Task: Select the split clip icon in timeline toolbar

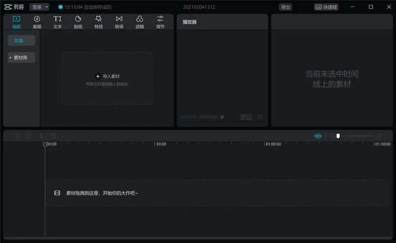Action: (41, 136)
